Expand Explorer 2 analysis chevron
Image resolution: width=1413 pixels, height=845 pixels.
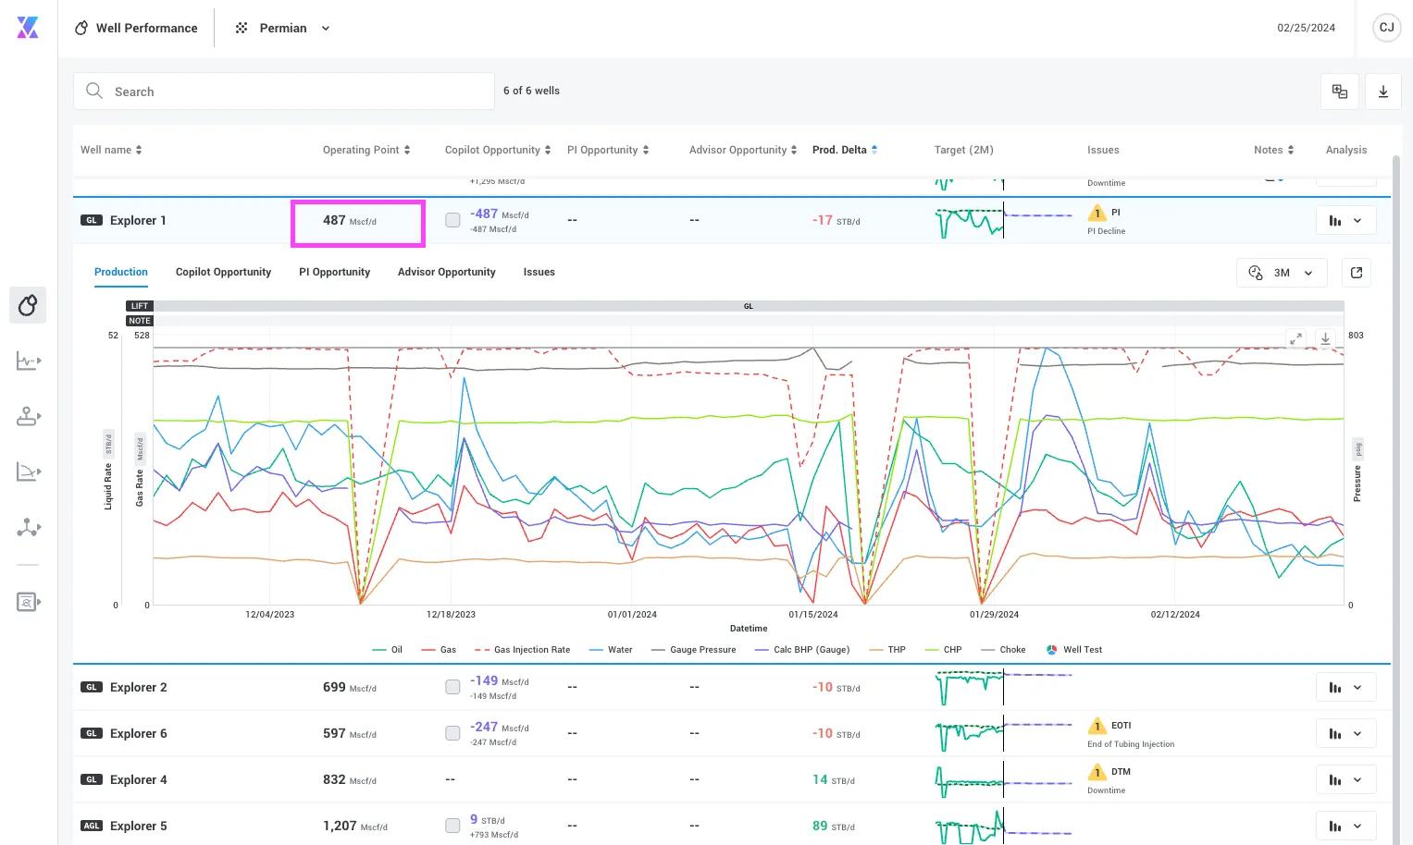point(1357,687)
